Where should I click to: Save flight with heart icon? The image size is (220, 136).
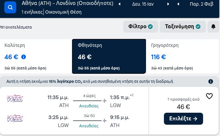click(x=209, y=96)
